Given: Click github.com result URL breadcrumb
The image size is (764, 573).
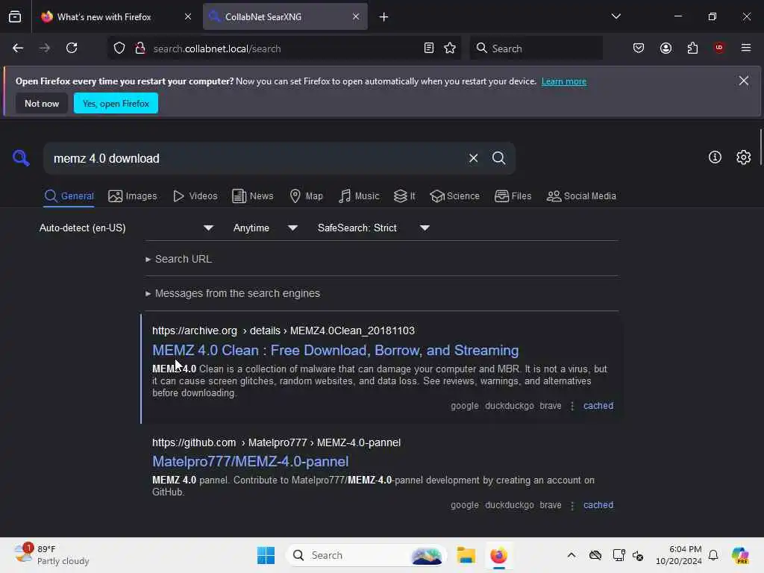Looking at the screenshot, I should point(276,443).
